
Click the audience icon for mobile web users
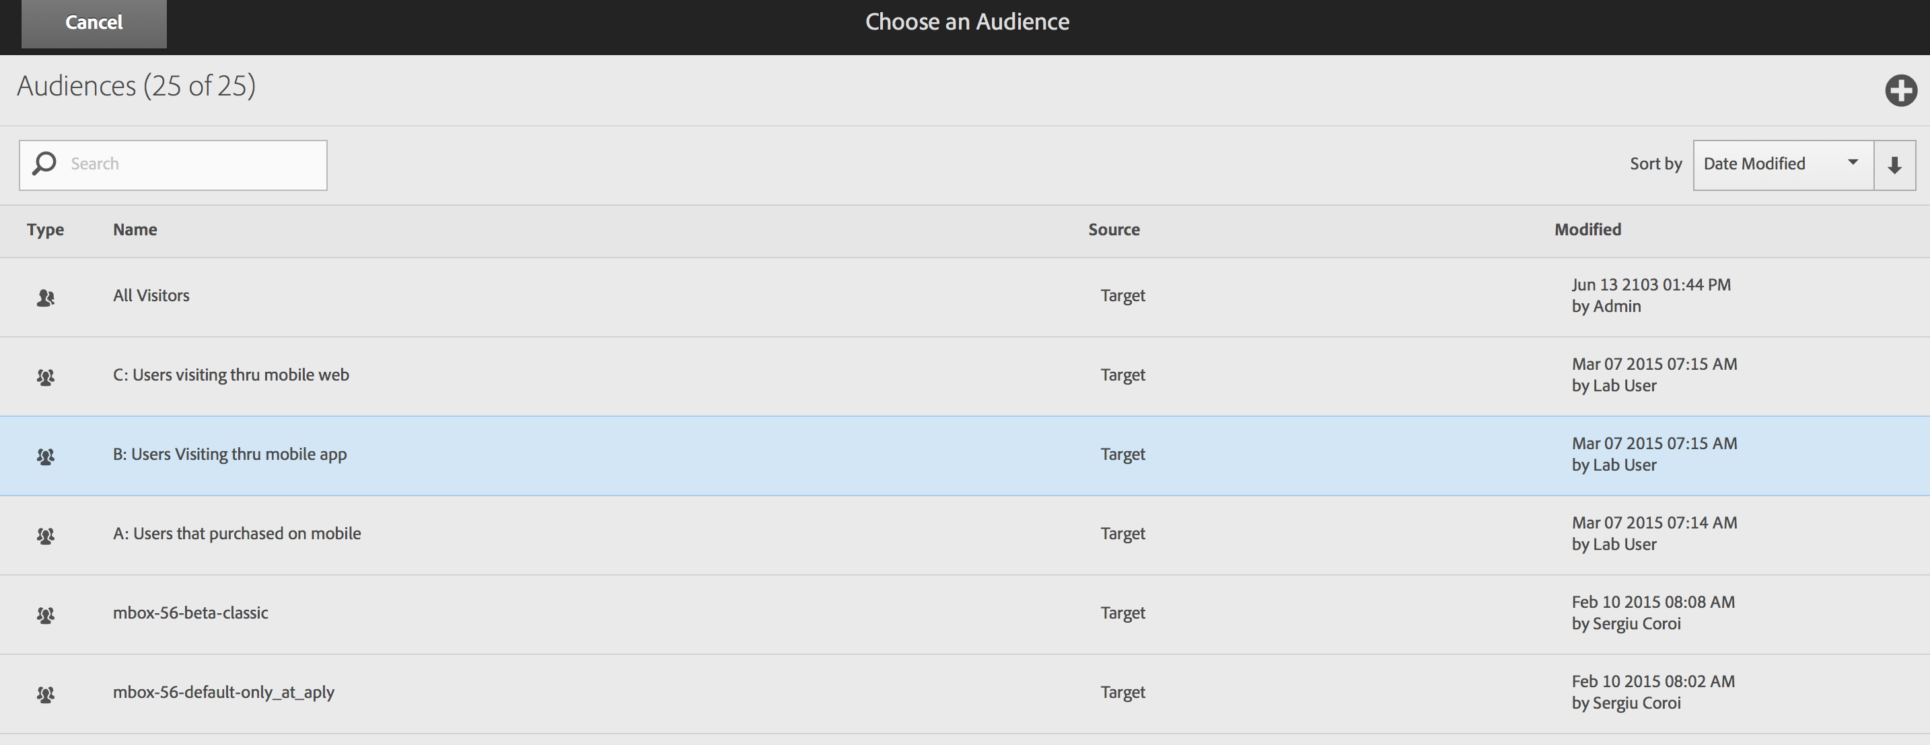click(x=46, y=377)
